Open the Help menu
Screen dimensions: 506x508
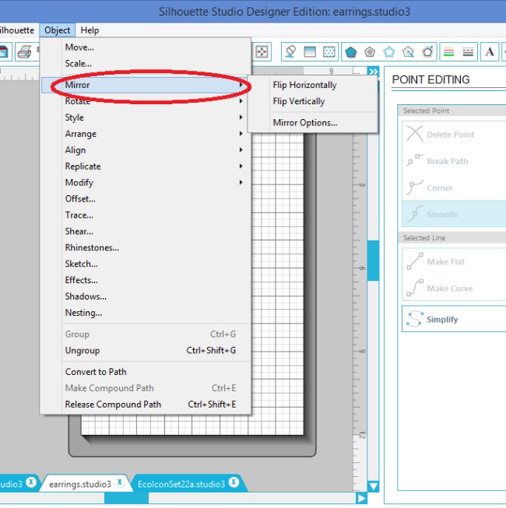pyautogui.click(x=90, y=30)
